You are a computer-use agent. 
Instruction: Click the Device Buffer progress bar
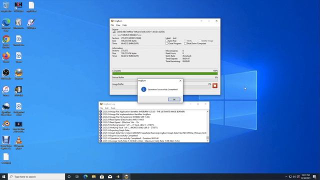[x=165, y=80]
